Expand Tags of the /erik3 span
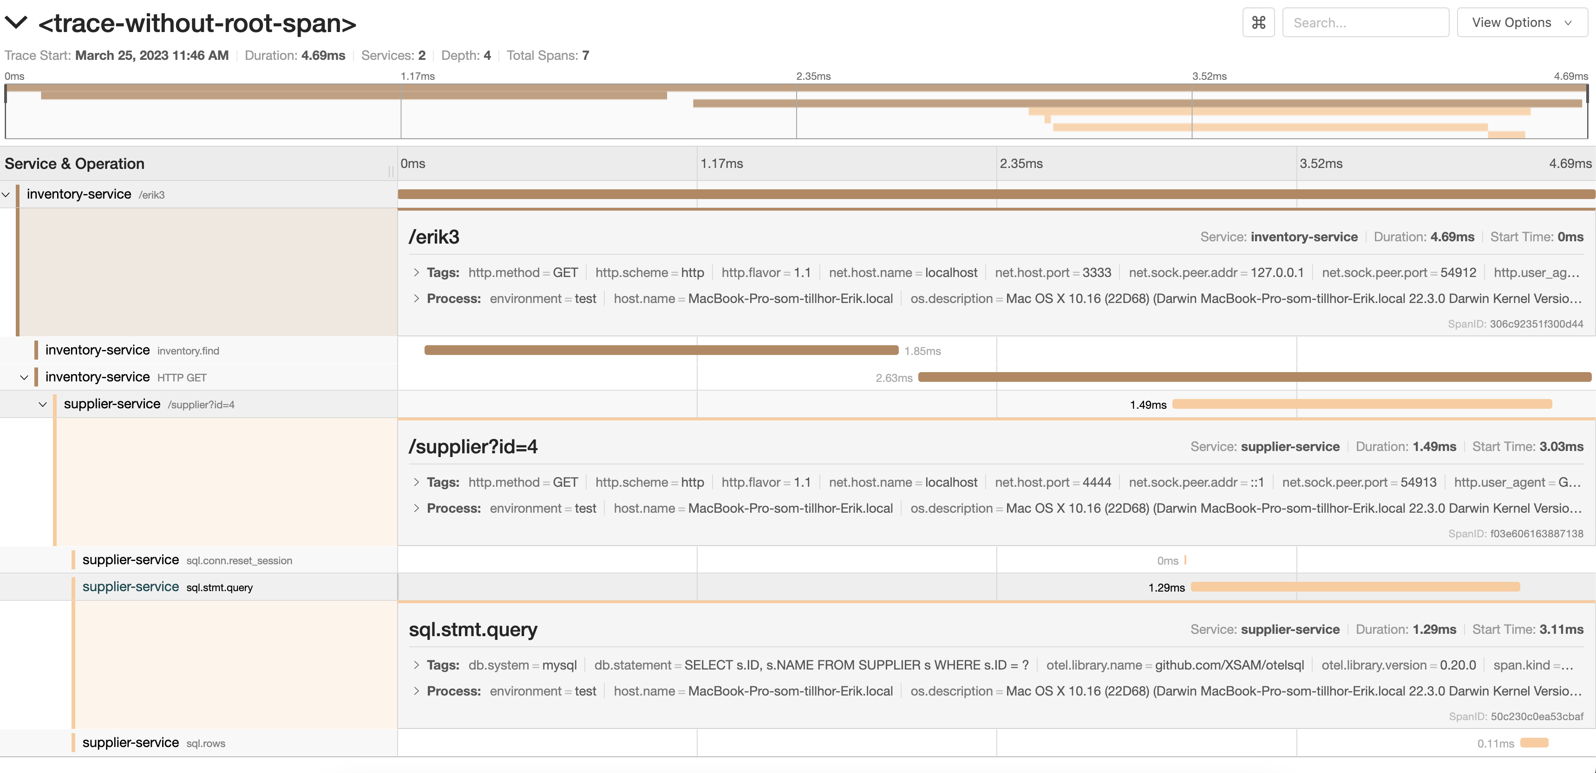1596x773 pixels. 417,272
